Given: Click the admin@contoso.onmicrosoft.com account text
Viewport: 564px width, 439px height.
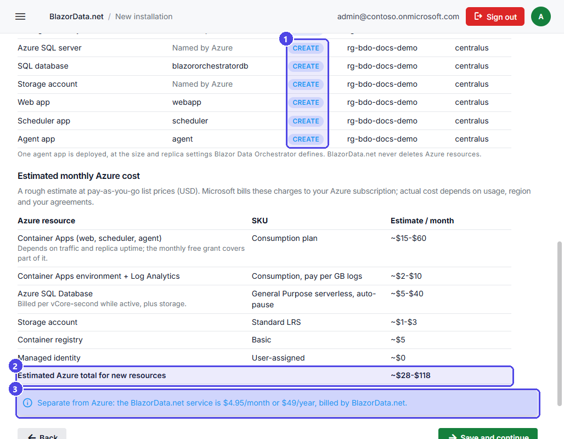Looking at the screenshot, I should click(x=398, y=16).
